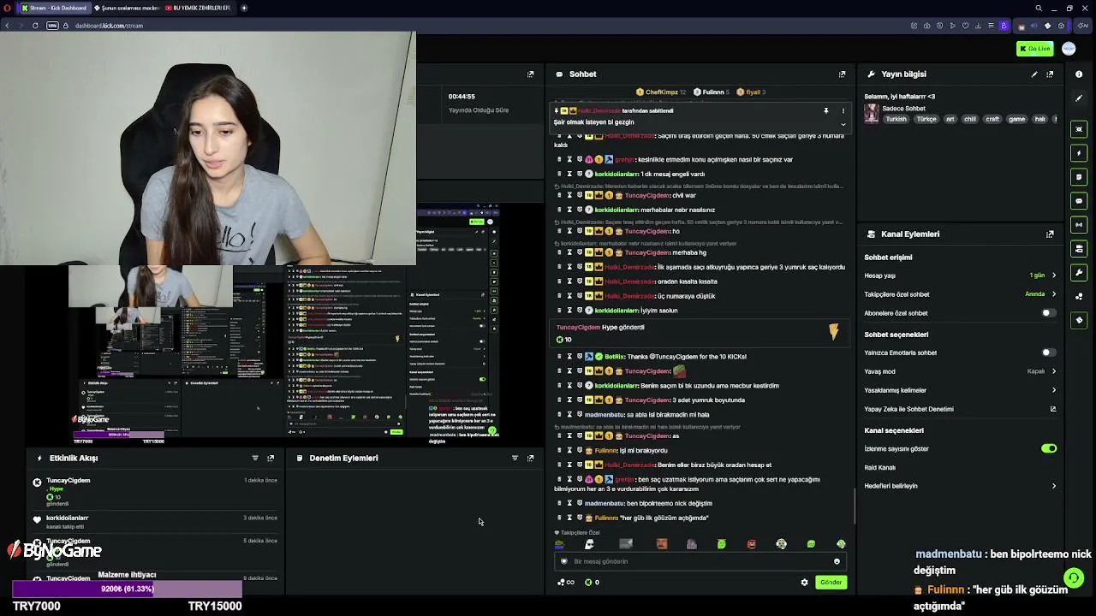Screen dimensions: 1096x616
Task: Select the Turkish tag chip
Action: [896, 120]
